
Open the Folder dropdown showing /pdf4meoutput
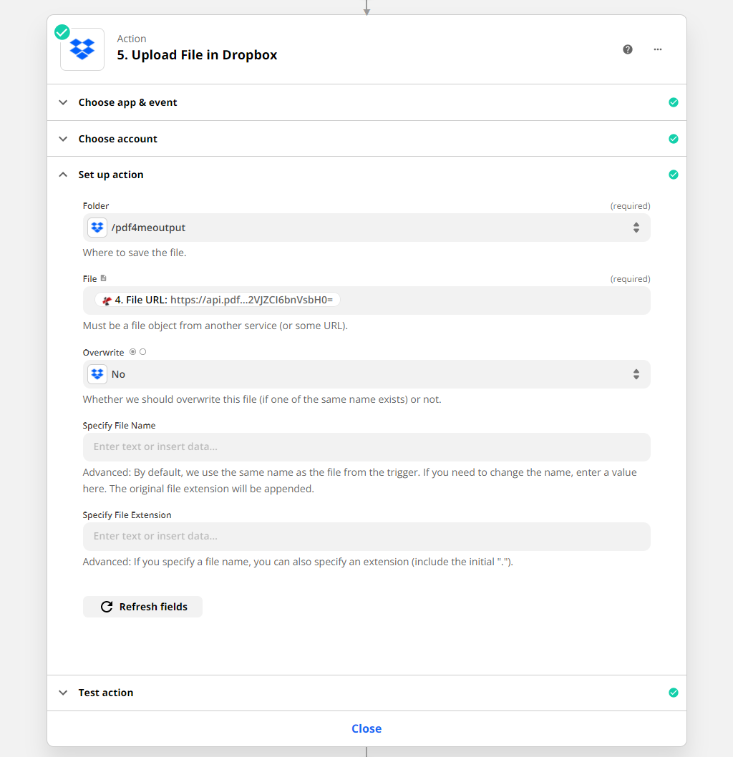[x=366, y=228]
